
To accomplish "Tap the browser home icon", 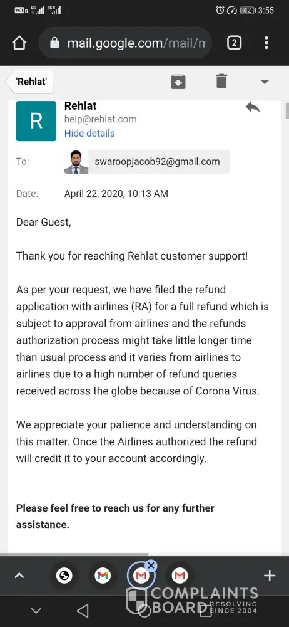I will click(x=19, y=43).
